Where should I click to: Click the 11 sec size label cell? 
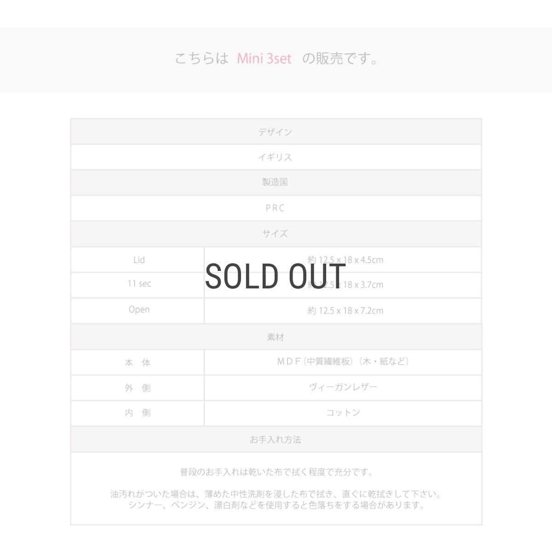point(138,285)
